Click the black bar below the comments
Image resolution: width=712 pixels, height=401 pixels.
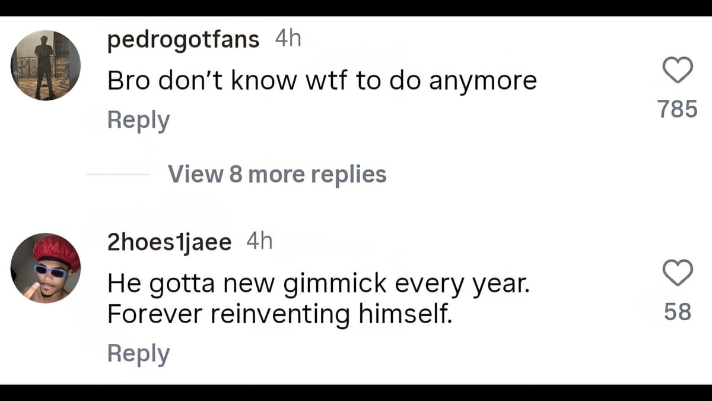coord(356,393)
